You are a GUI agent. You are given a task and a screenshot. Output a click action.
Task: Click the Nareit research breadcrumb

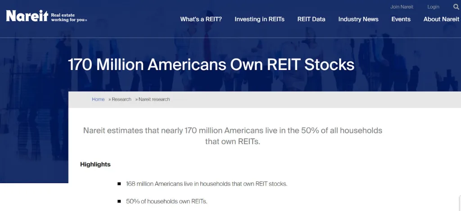pos(154,99)
